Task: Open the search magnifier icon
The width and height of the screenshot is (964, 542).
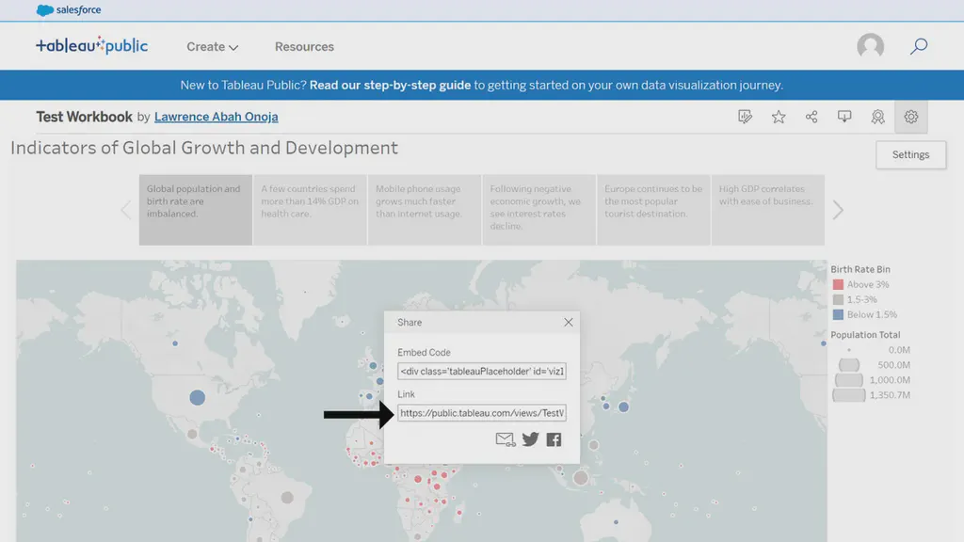Action: point(918,46)
